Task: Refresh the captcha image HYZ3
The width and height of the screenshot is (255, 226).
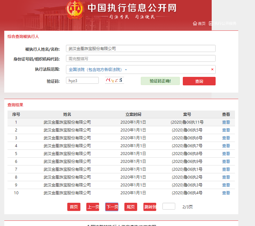Action: coord(114,80)
